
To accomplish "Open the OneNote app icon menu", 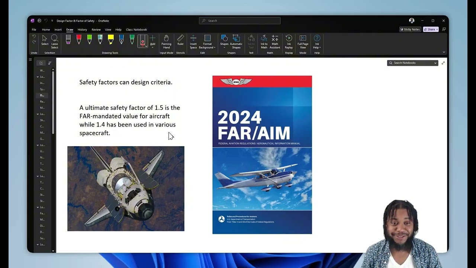I will (x=32, y=20).
